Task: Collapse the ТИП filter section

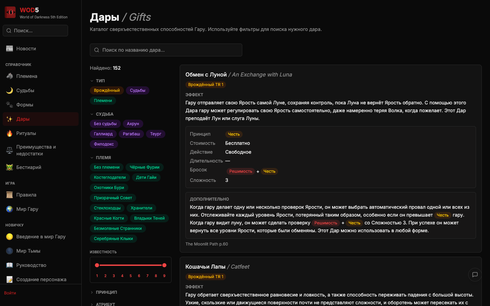Action: 98,81
